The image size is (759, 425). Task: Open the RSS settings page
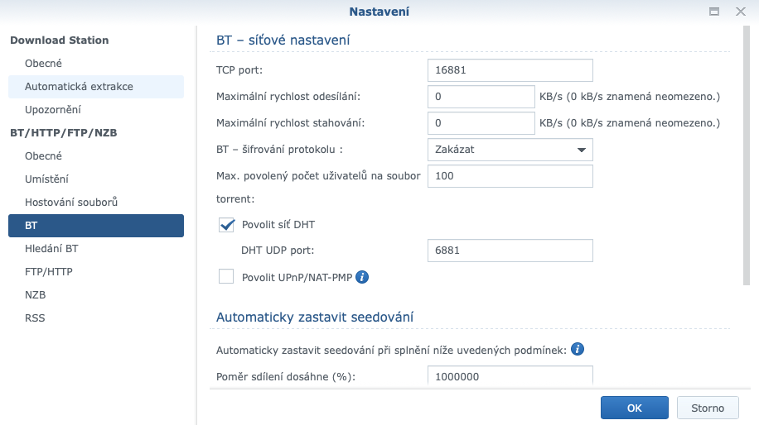pyautogui.click(x=96, y=318)
